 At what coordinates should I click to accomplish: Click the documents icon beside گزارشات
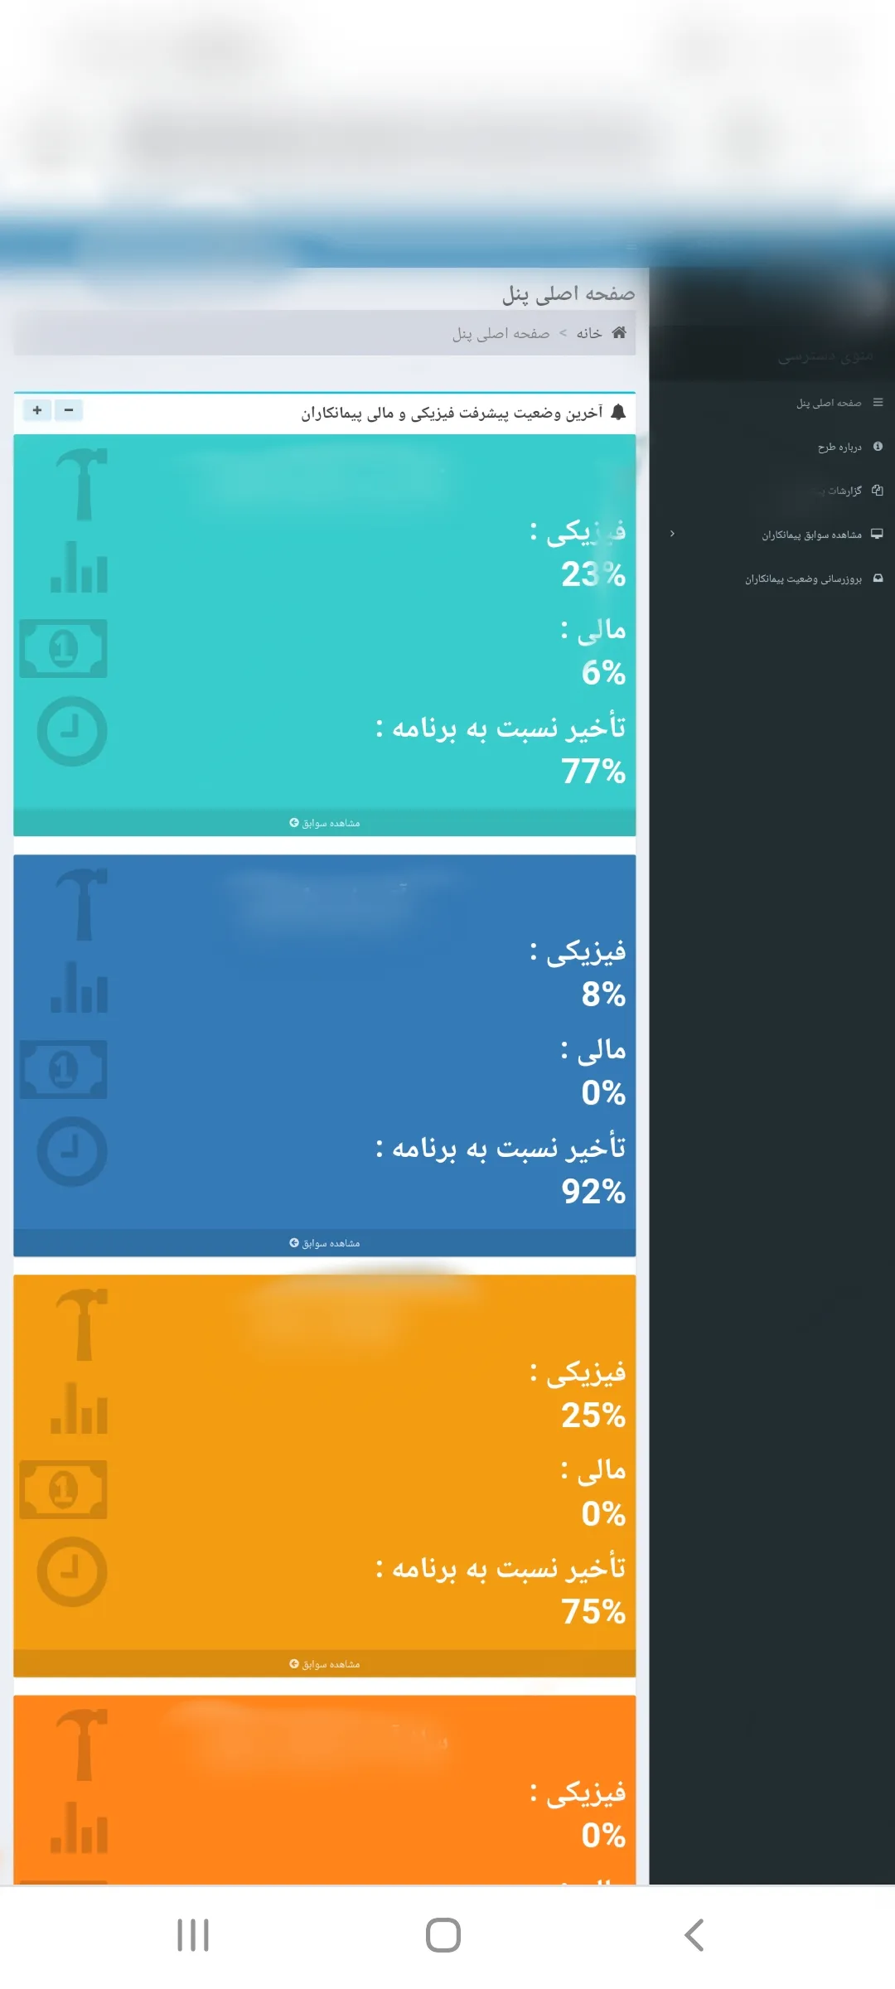point(877,490)
